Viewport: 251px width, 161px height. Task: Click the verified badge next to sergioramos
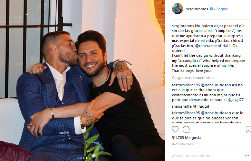point(211,9)
